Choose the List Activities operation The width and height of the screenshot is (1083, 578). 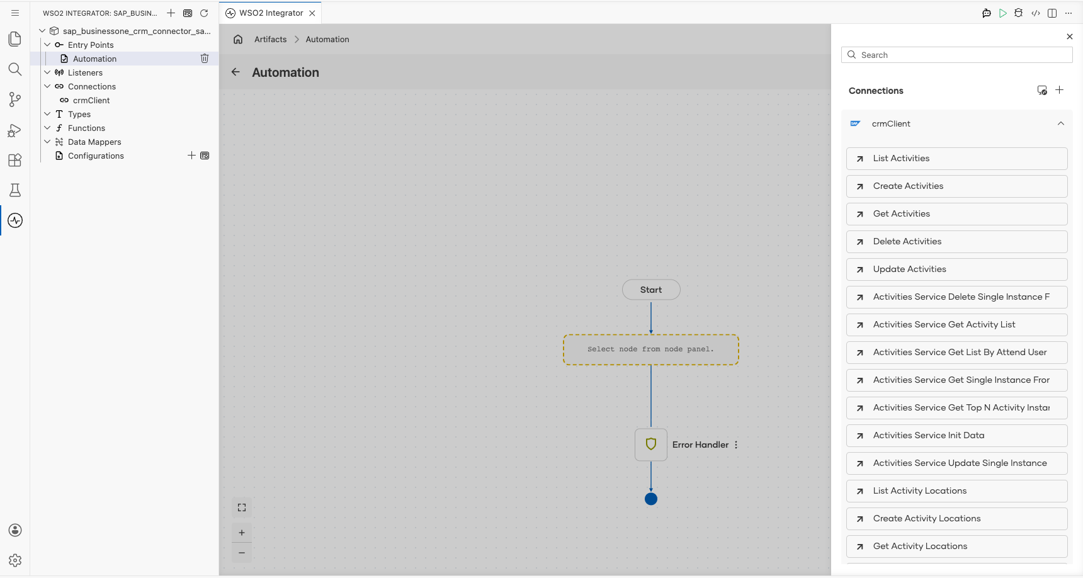(957, 159)
